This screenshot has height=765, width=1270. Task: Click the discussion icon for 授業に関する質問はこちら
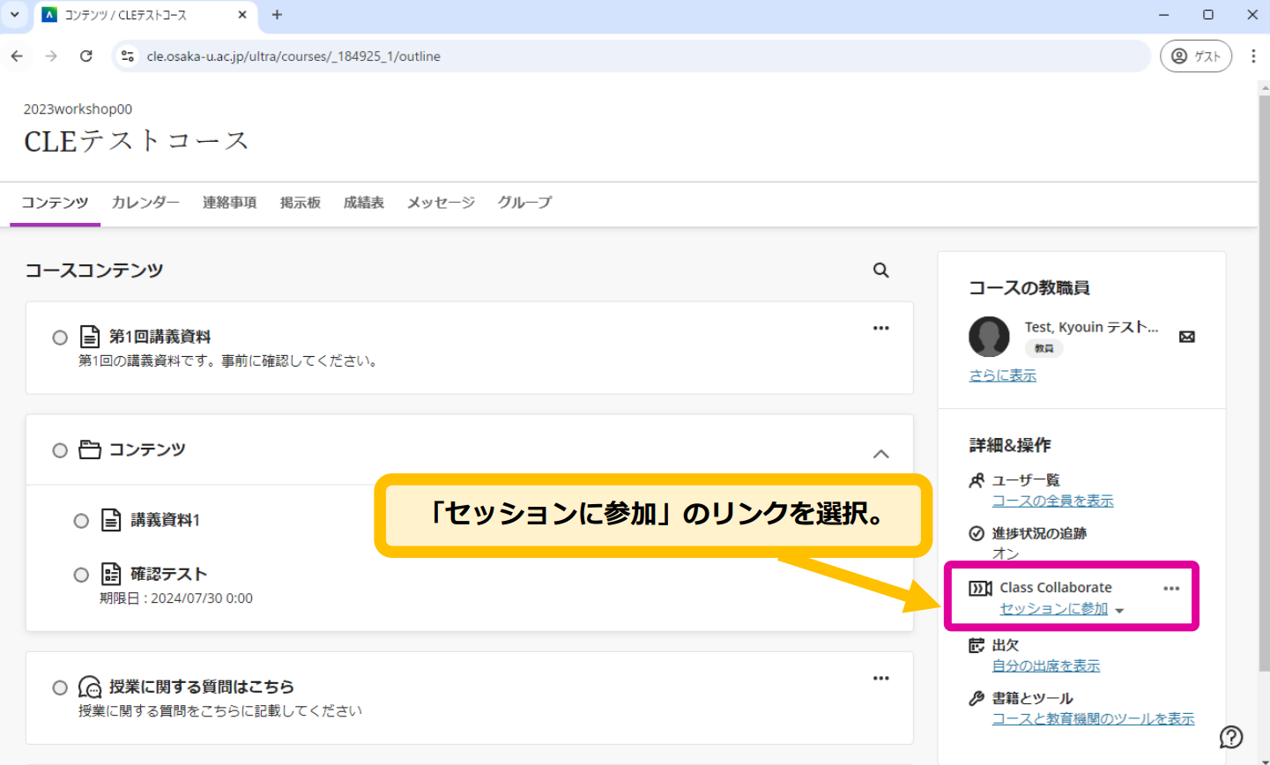(90, 687)
